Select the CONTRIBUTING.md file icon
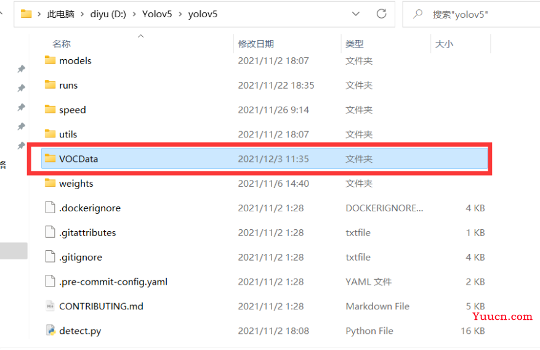This screenshot has height=350, width=540. pos(50,306)
